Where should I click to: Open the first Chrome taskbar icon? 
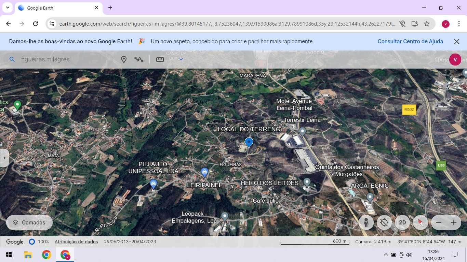pyautogui.click(x=46, y=254)
